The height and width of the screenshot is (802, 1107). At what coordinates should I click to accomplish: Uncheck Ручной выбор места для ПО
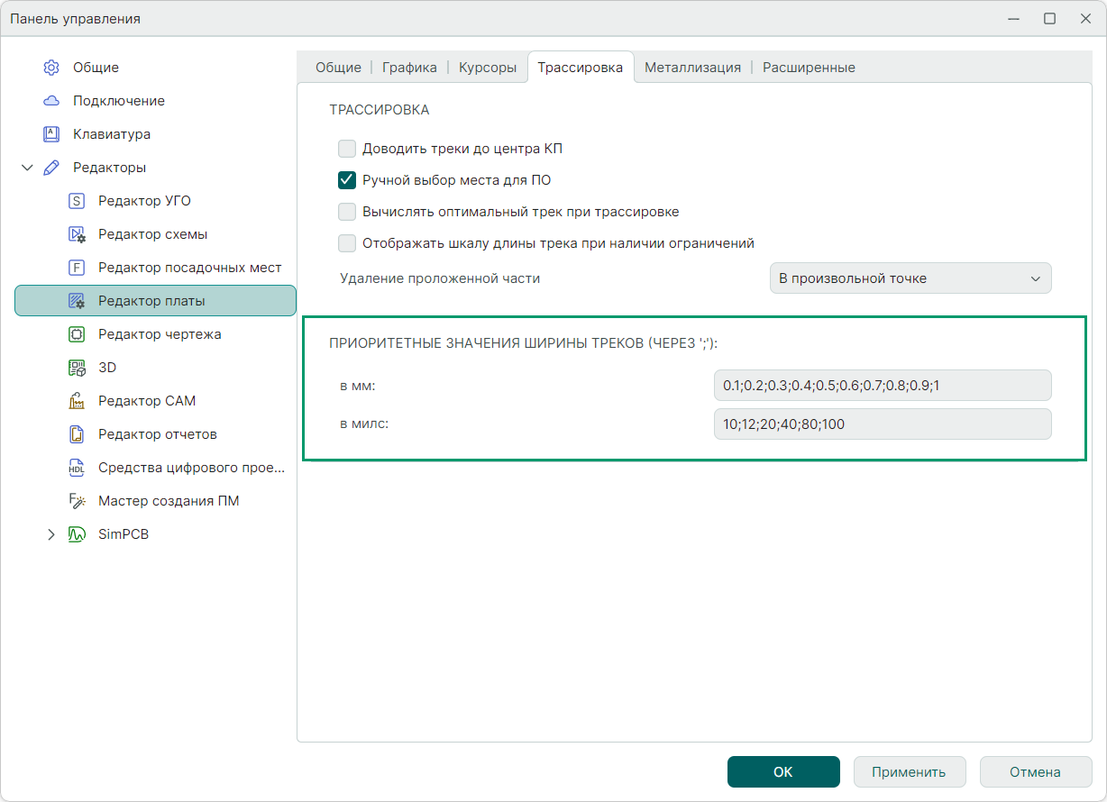(x=347, y=180)
